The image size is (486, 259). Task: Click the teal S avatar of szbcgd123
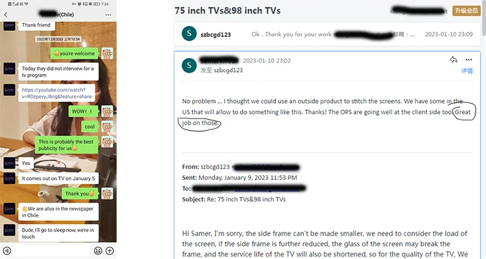[x=189, y=34]
